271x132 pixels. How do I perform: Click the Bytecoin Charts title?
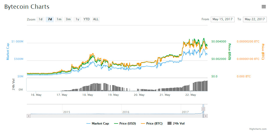(x=27, y=7)
